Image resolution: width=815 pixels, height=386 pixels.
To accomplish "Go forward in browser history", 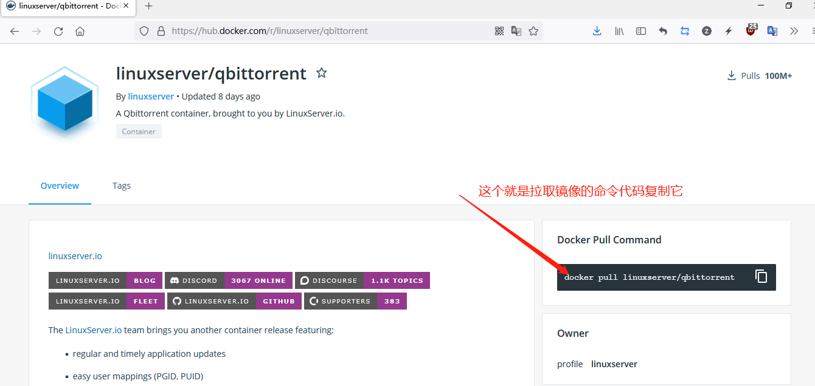I will (x=36, y=31).
